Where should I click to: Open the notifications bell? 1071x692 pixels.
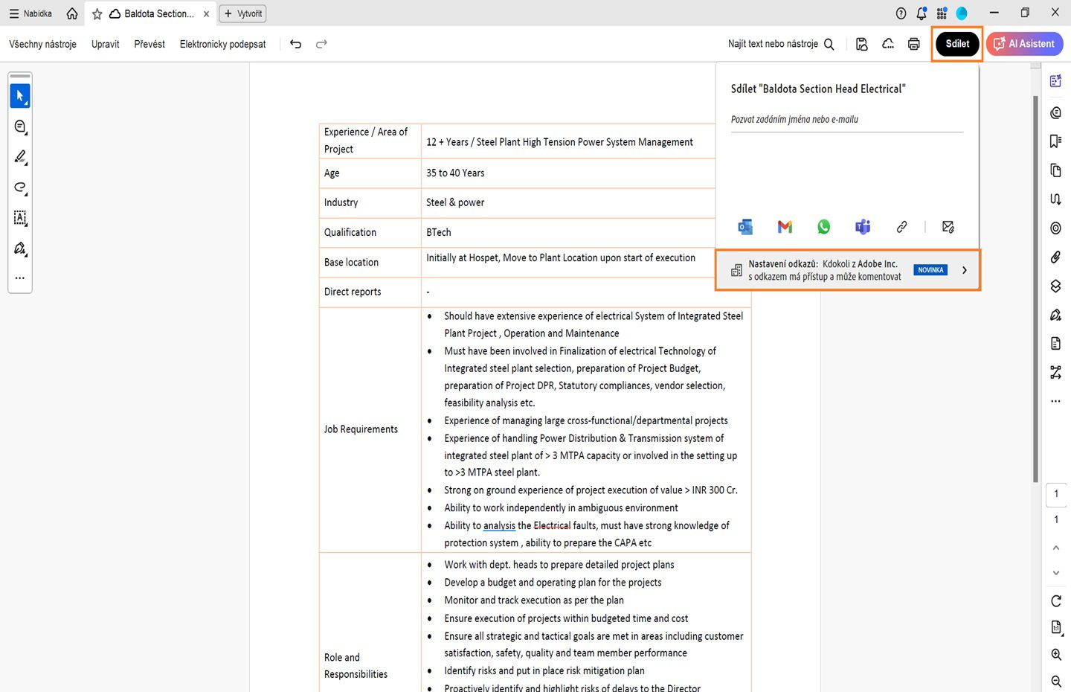click(922, 13)
